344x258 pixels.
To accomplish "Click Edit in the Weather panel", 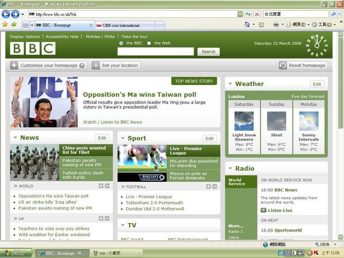I will [x=317, y=84].
